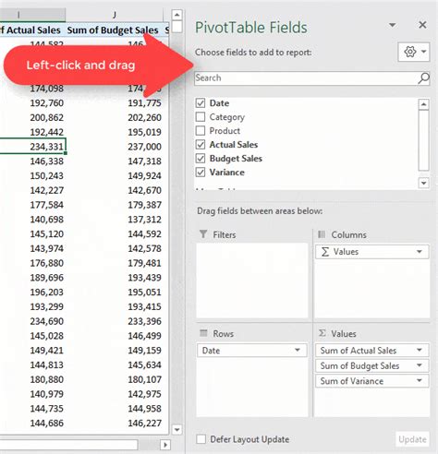This screenshot has height=454, width=438.
Task: Click the magnifier search icon
Action: tap(423, 78)
